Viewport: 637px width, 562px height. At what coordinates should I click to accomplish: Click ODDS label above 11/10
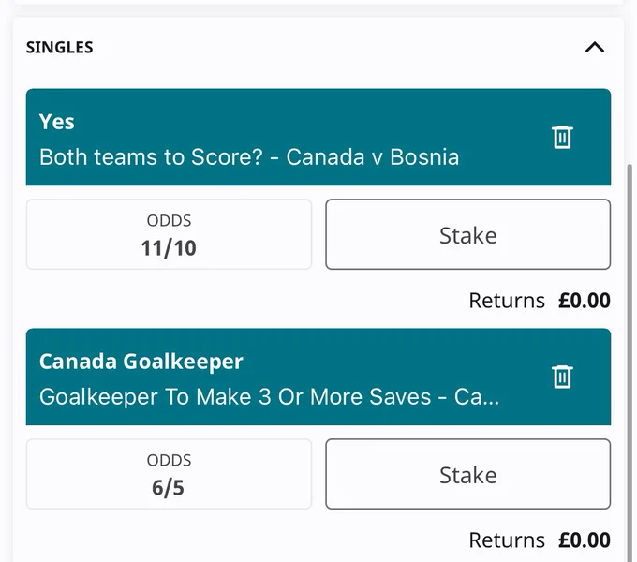[169, 220]
